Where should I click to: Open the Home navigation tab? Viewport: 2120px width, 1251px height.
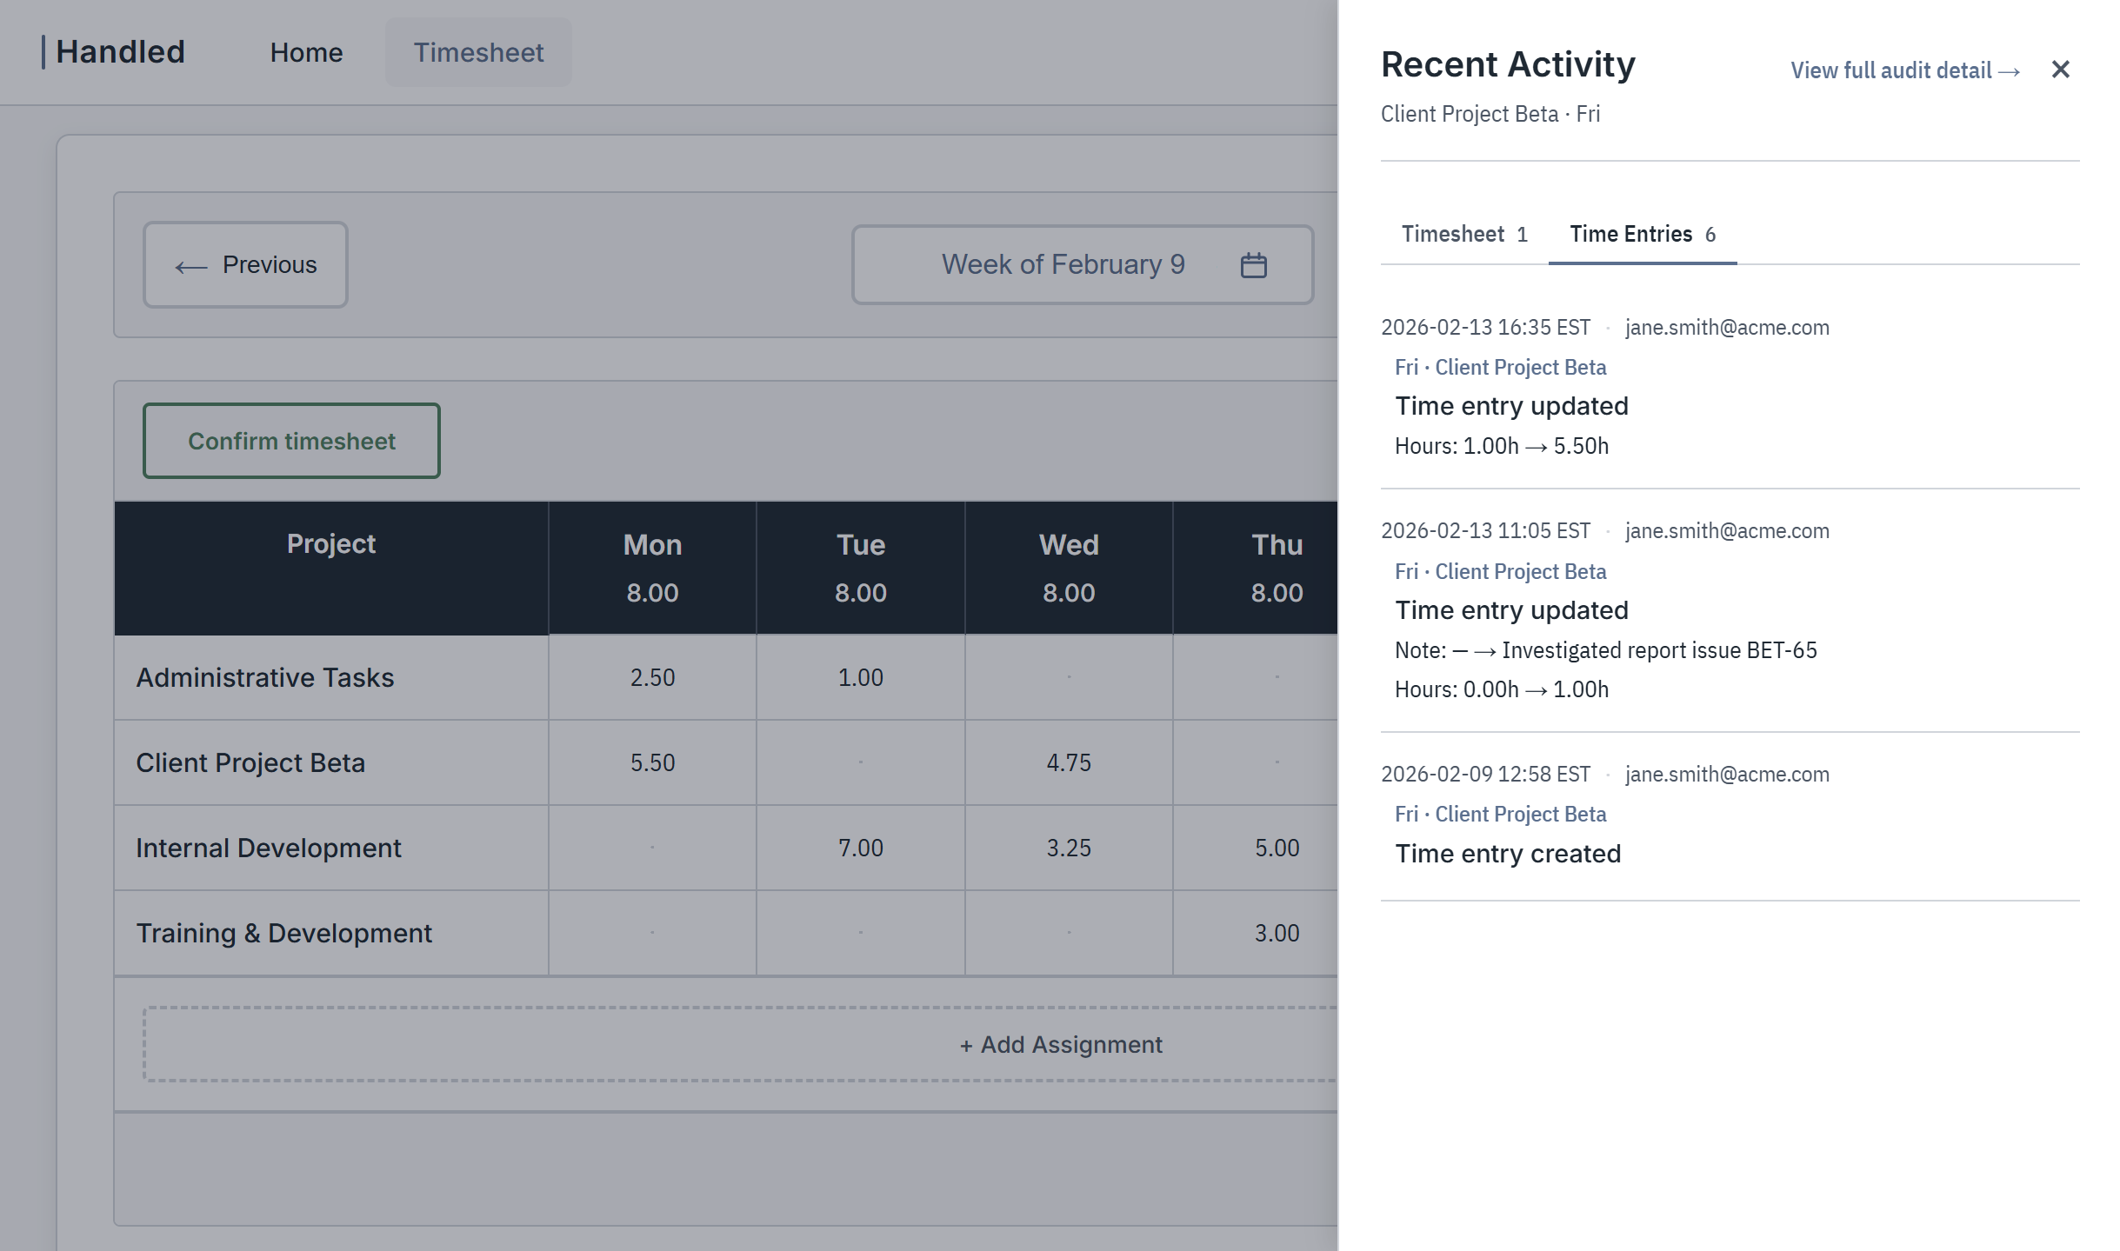coord(306,53)
